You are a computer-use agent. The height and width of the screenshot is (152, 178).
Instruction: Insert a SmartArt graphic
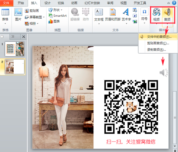[x=58, y=15]
